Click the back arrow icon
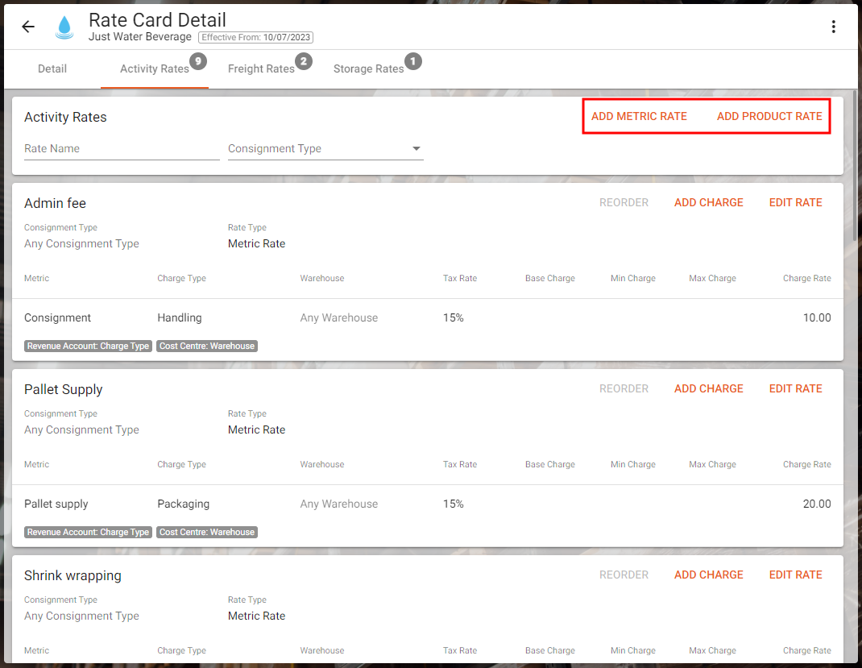862x668 pixels. pyautogui.click(x=28, y=27)
